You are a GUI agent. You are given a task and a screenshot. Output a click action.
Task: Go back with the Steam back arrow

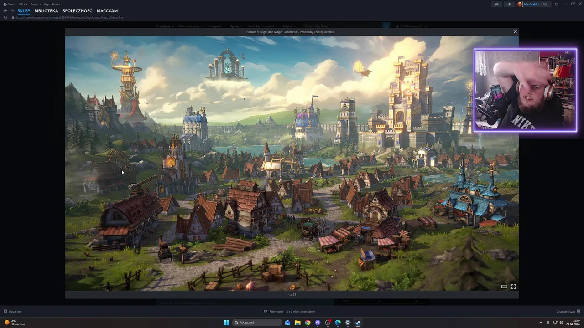click(x=5, y=10)
